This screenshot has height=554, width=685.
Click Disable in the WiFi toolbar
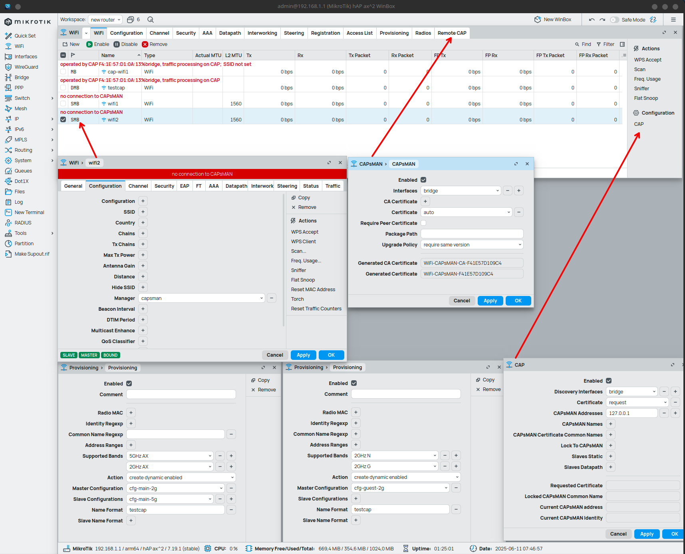[x=125, y=44]
